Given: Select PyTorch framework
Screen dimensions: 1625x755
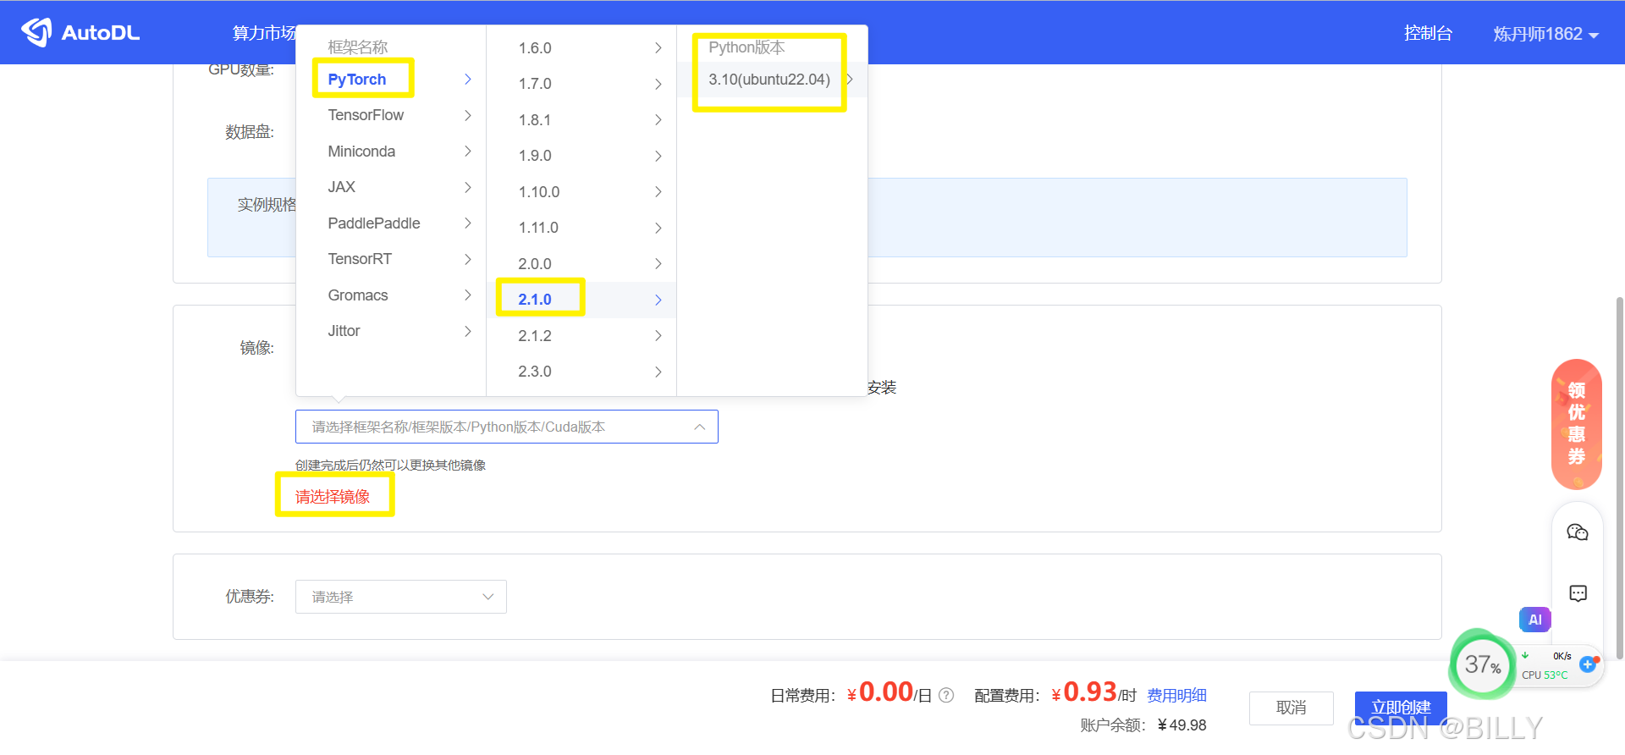Looking at the screenshot, I should (x=391, y=80).
